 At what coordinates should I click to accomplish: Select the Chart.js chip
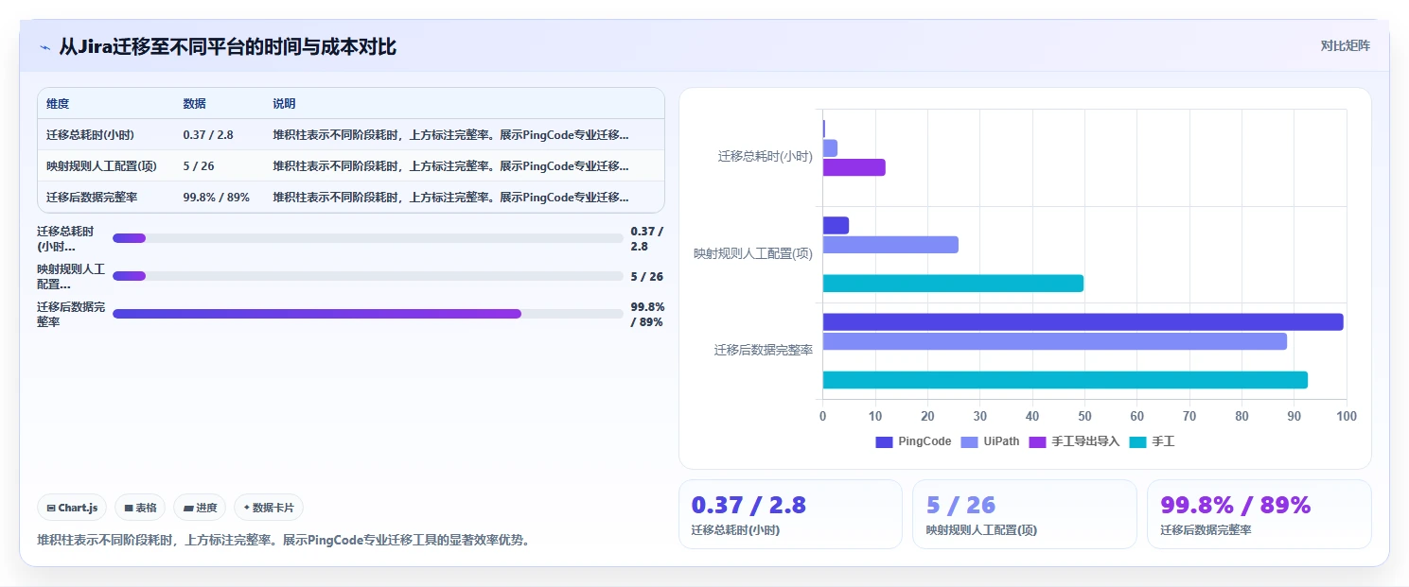[73, 508]
